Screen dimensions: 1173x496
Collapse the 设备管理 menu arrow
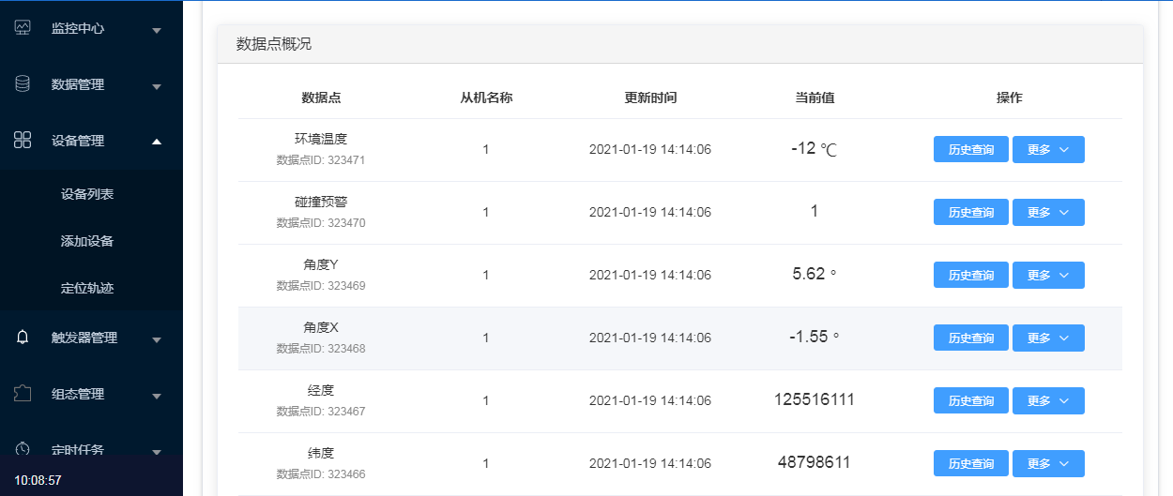pos(157,142)
